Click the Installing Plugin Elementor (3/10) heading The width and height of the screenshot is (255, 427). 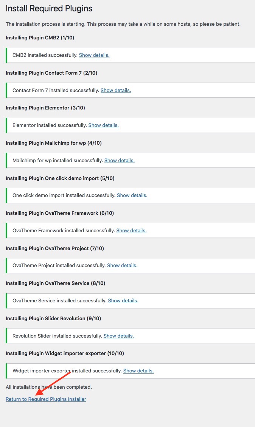(x=45, y=108)
